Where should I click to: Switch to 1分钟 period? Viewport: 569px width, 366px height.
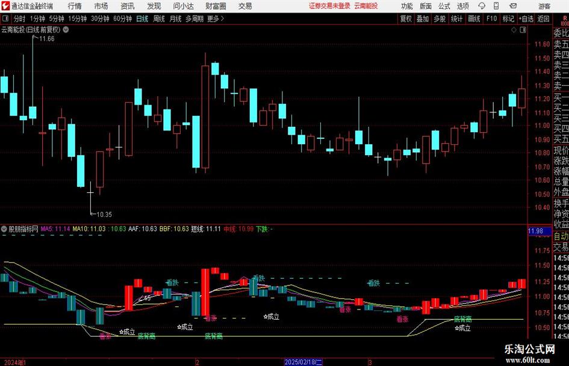tap(37, 19)
